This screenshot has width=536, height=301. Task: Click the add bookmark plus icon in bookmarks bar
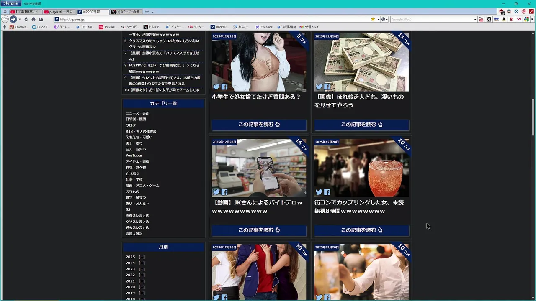click(4, 27)
